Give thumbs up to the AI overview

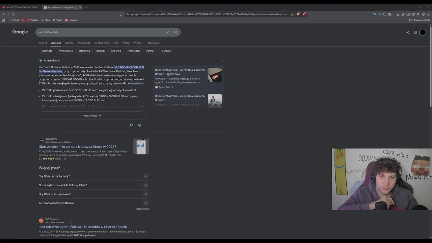point(132,125)
